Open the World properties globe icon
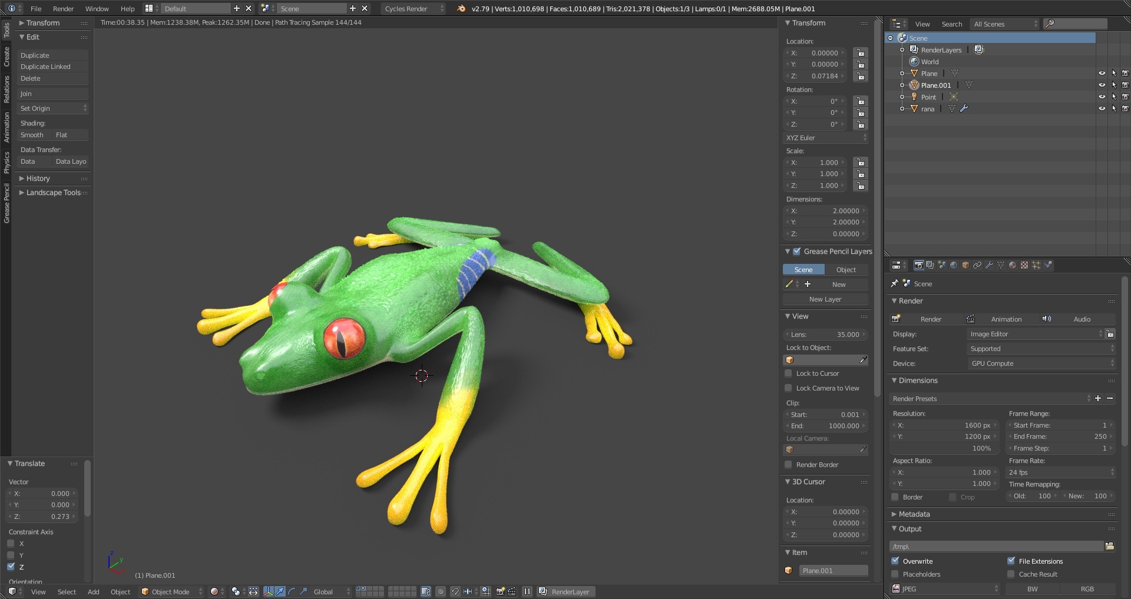This screenshot has width=1131, height=599. click(954, 265)
